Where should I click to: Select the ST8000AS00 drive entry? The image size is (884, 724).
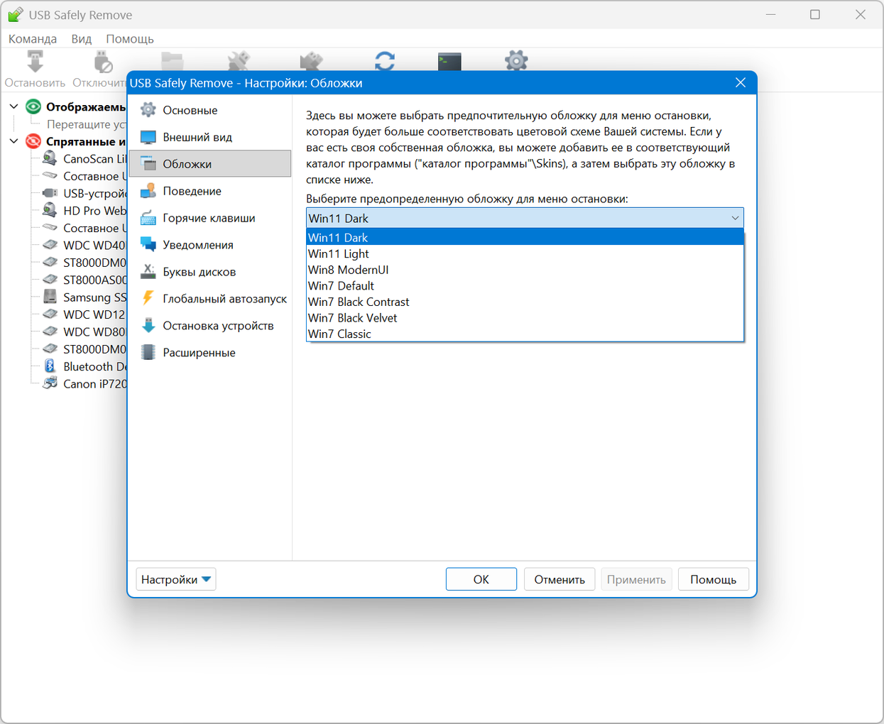click(94, 280)
